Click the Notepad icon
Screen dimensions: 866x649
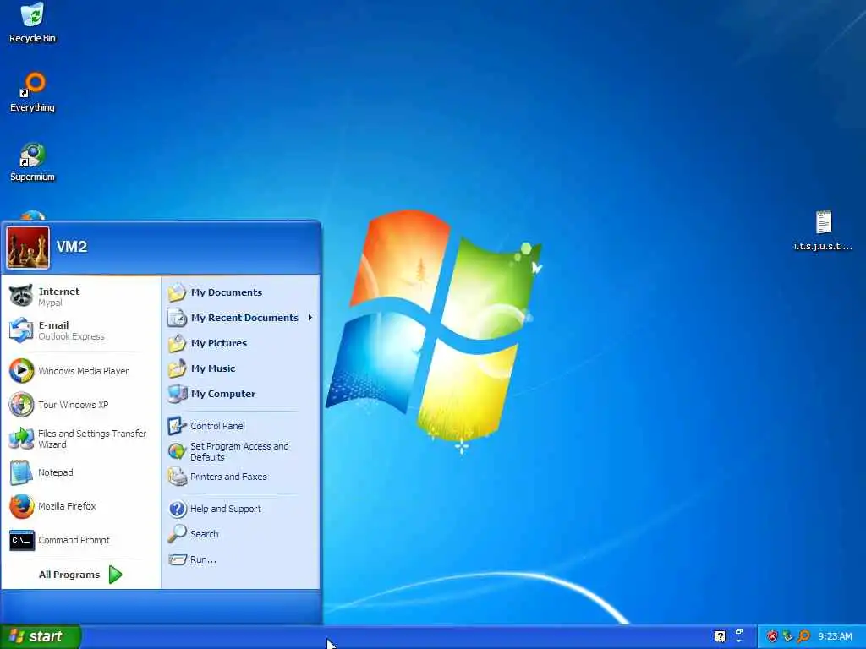(x=21, y=472)
